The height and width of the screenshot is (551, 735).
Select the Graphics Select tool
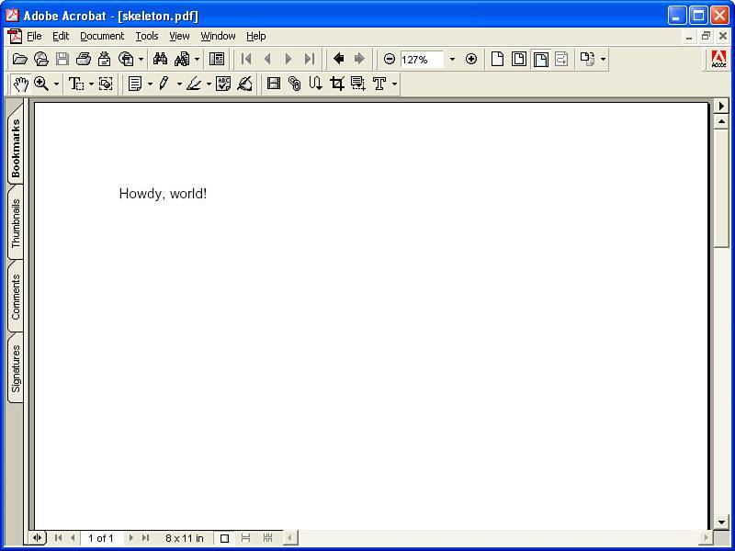coord(106,84)
